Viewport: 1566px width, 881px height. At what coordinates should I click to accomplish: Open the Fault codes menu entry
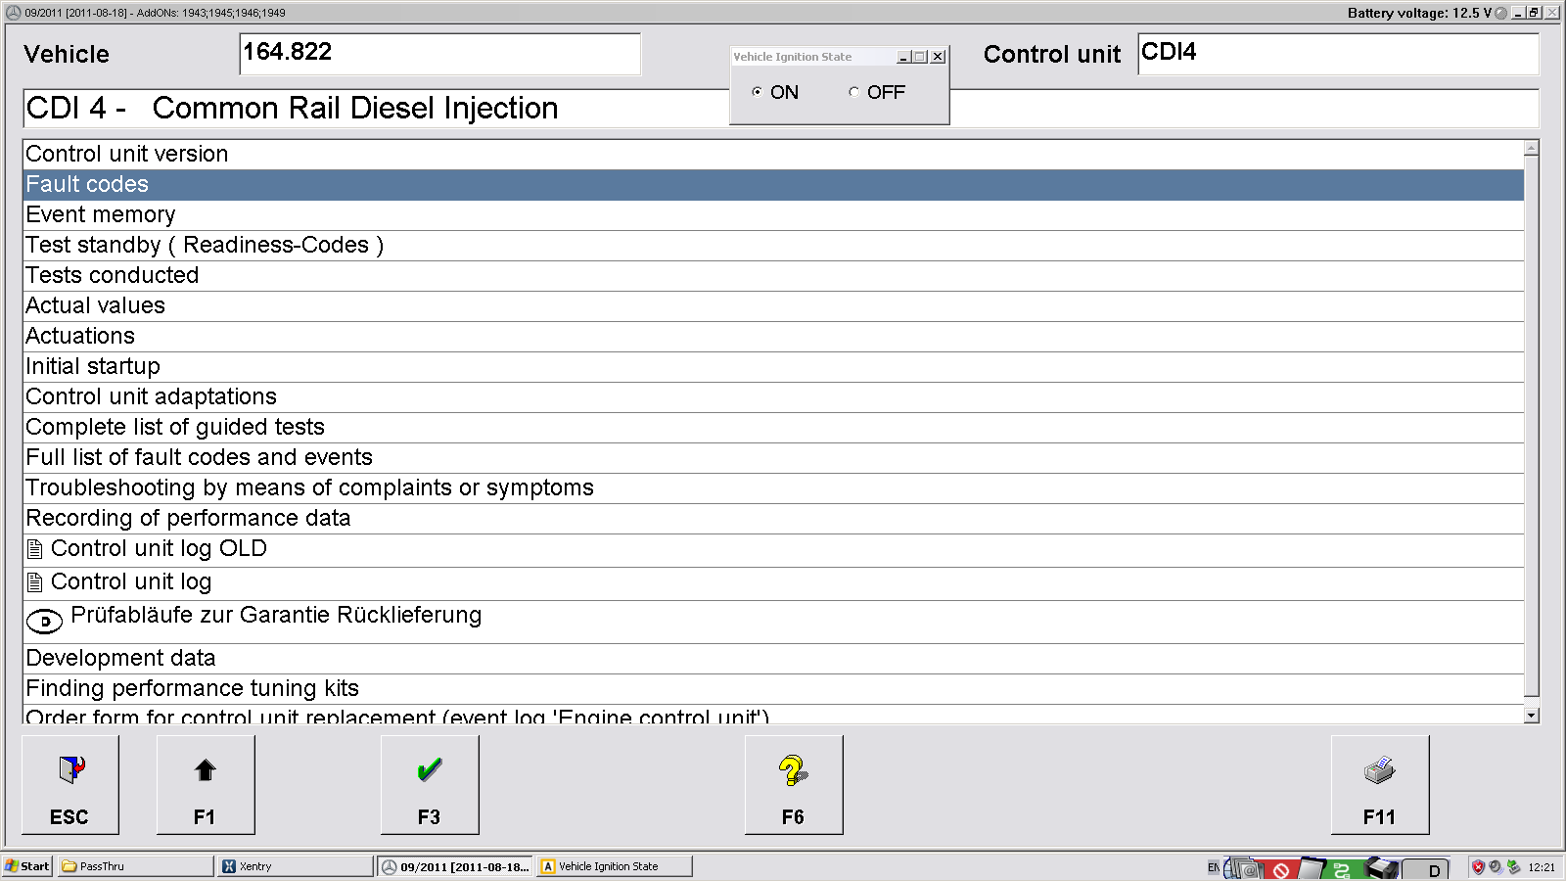click(87, 185)
